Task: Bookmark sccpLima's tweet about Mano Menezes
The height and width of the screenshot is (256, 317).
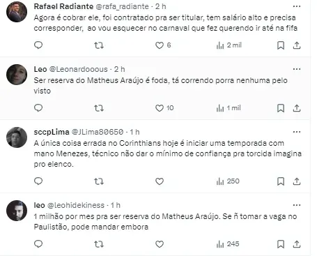Action: [281, 181]
